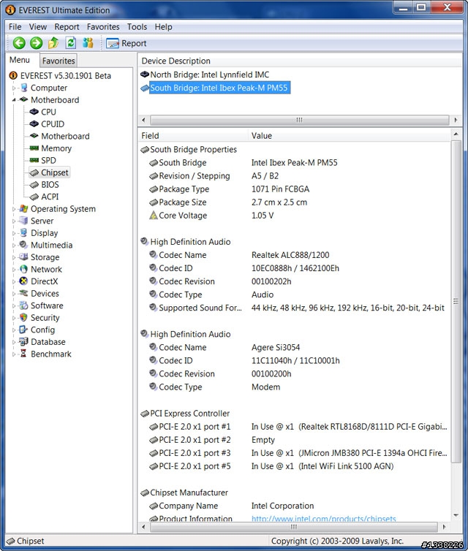The width and height of the screenshot is (468, 551).
Task: Open the File menu
Action: 15,27
